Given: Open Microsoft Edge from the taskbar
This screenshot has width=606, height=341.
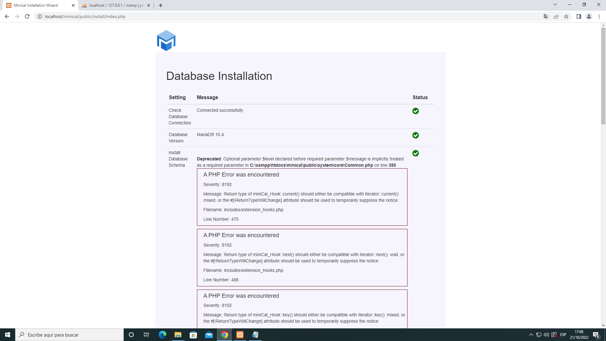Looking at the screenshot, I should pyautogui.click(x=162, y=335).
